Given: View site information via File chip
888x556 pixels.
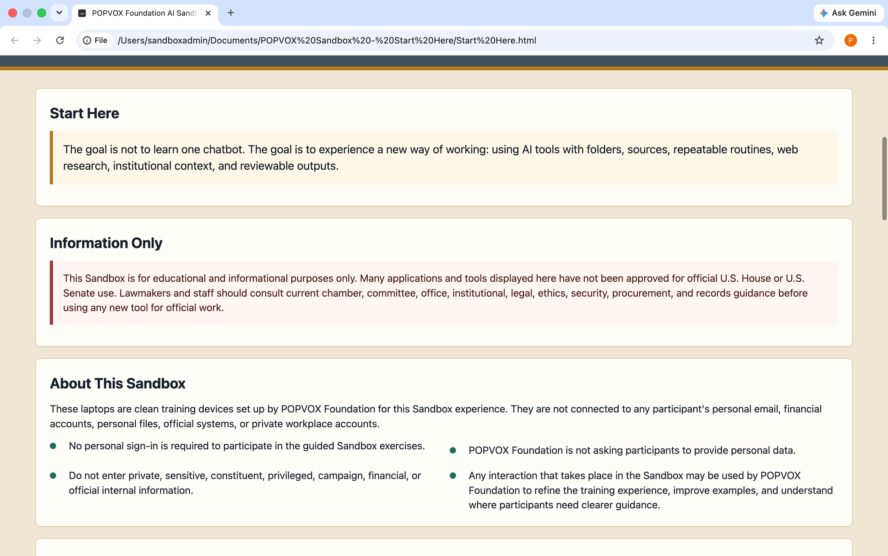Looking at the screenshot, I should click(x=96, y=40).
